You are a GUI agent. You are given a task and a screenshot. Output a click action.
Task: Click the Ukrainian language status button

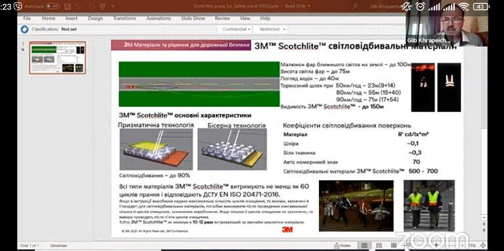point(58,246)
